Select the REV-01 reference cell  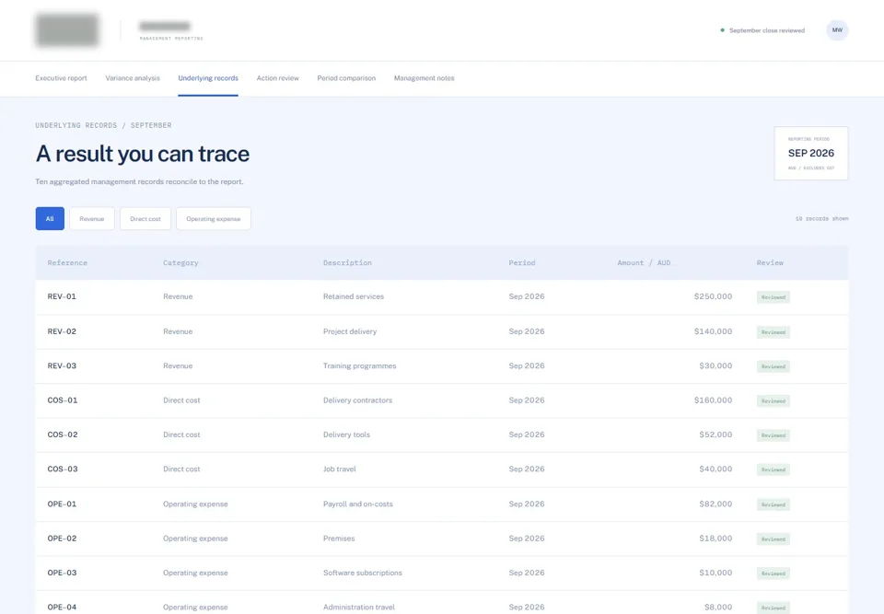click(x=62, y=296)
